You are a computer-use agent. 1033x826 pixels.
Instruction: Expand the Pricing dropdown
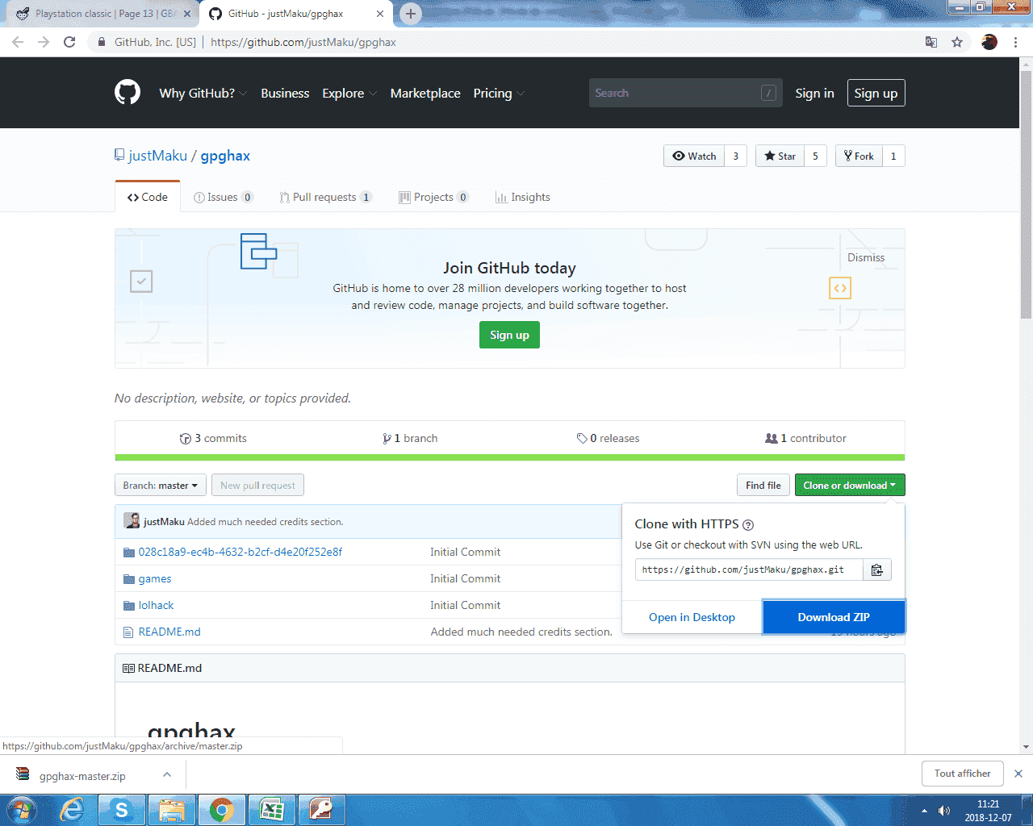tap(499, 94)
